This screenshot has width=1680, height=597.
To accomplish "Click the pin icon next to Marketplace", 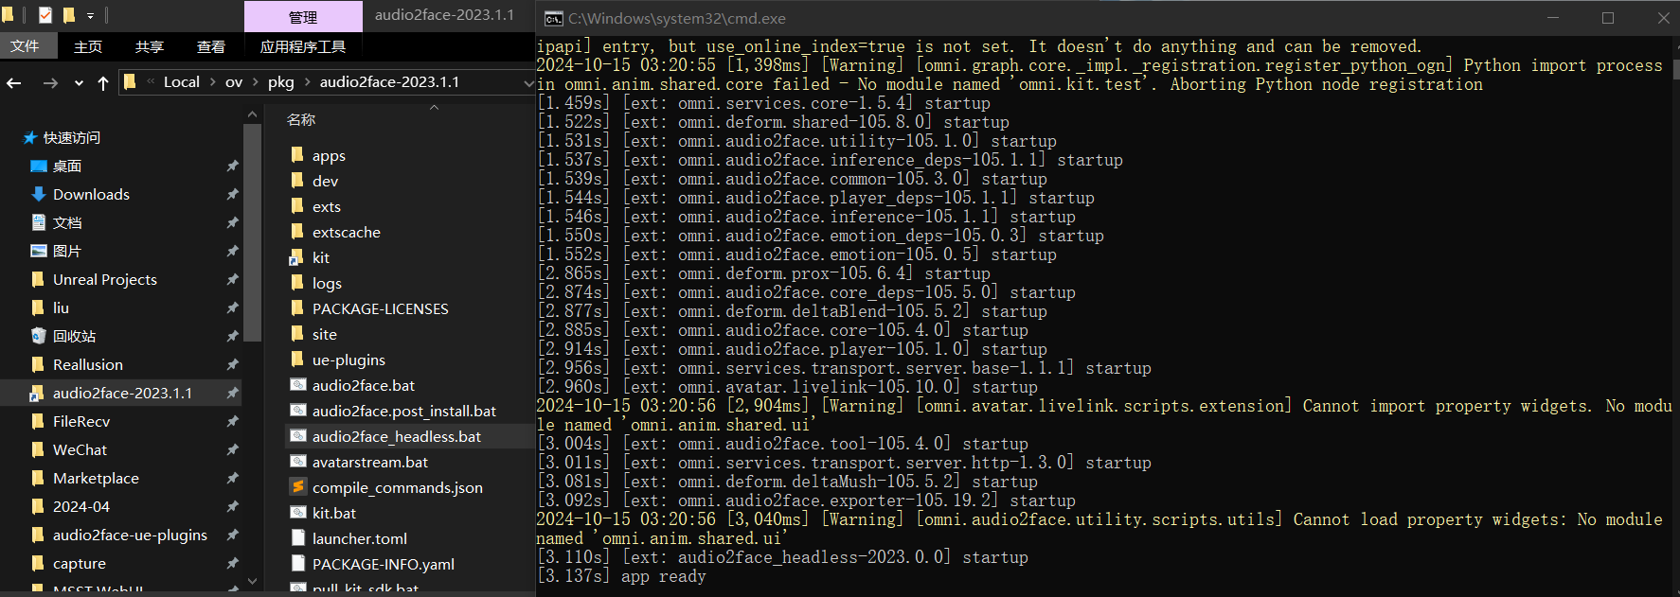I will tap(232, 478).
